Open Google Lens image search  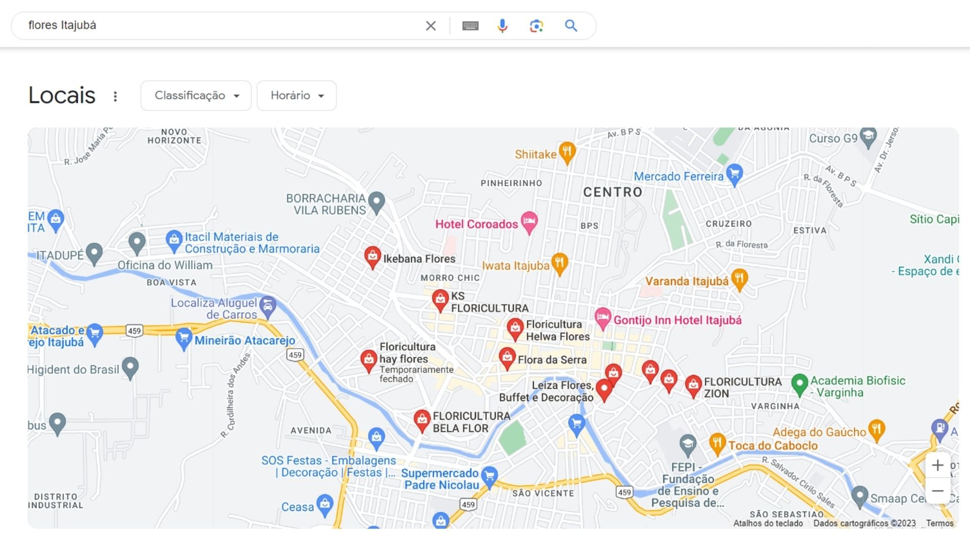537,25
